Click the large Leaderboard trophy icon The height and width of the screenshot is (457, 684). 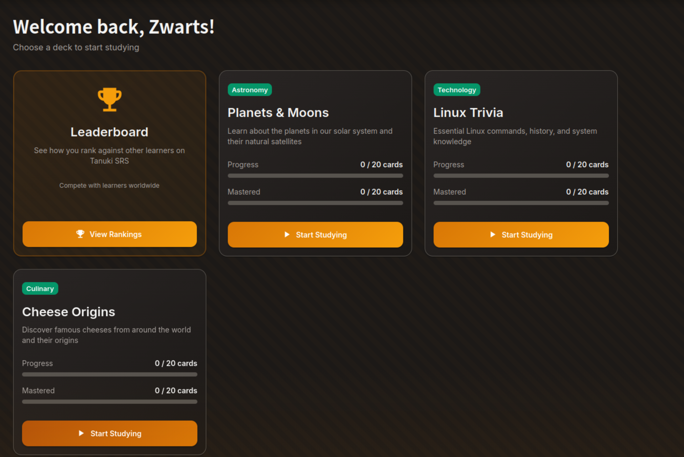coord(109,99)
